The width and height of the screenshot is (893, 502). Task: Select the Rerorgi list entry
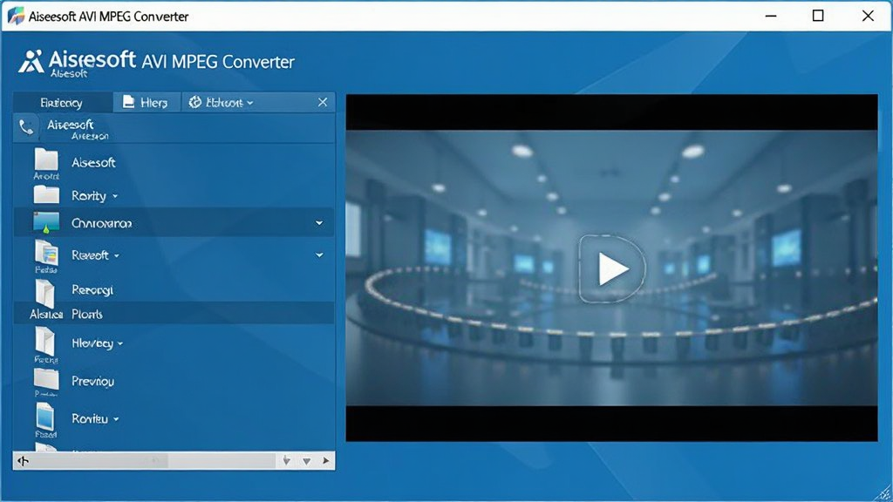pyautogui.click(x=92, y=290)
